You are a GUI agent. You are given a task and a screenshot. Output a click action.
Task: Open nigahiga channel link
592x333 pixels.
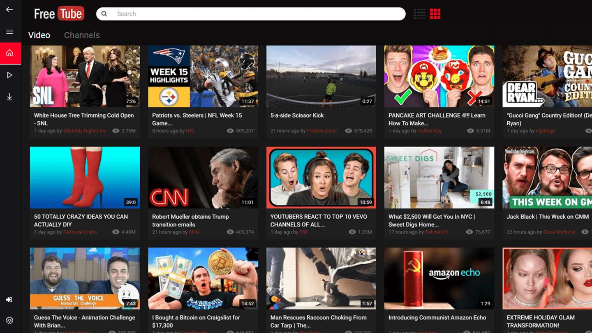[545, 131]
